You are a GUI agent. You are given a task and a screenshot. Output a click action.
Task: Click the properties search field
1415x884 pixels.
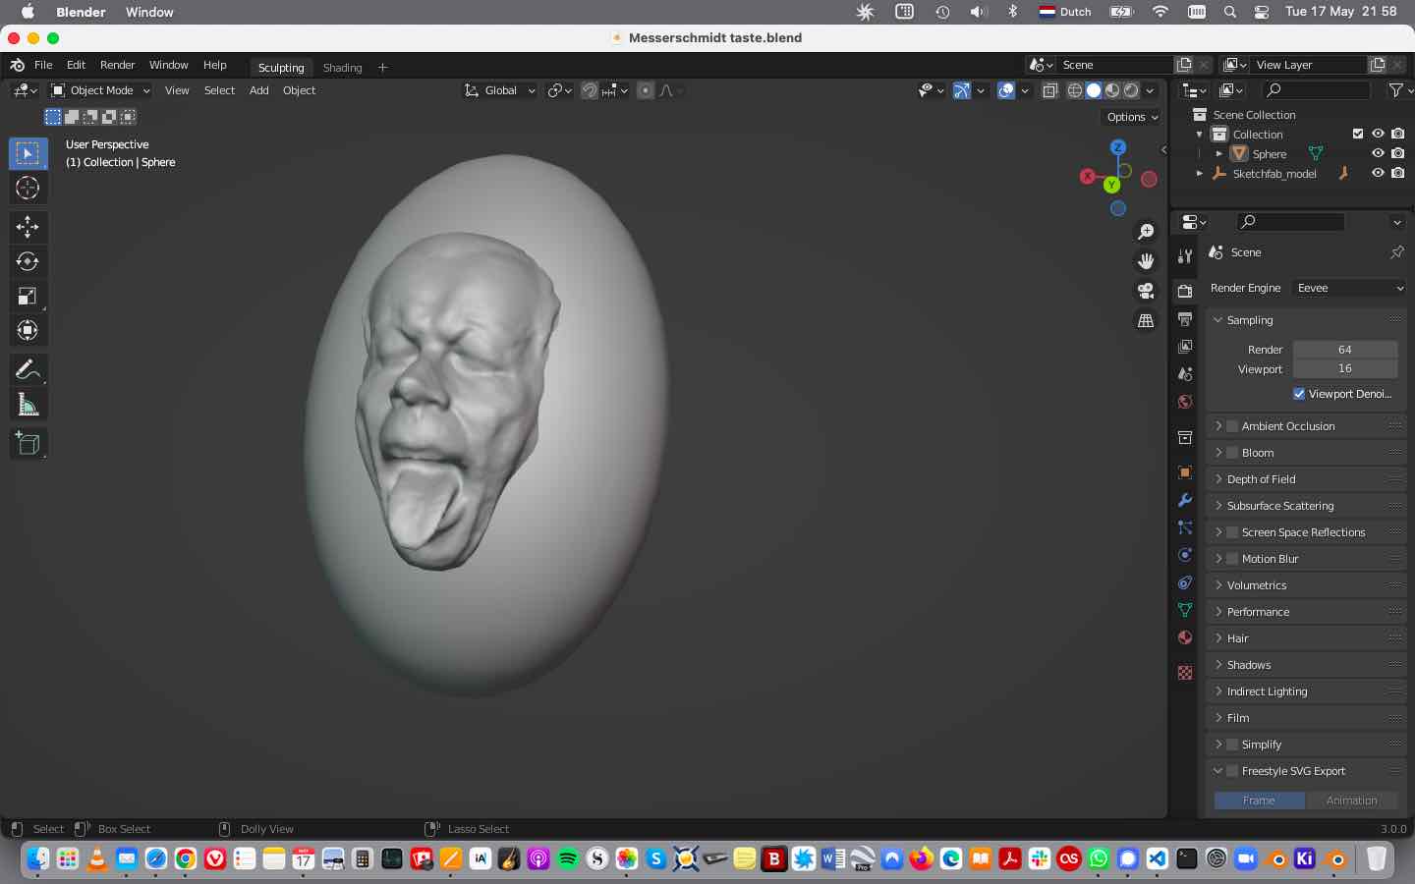pyautogui.click(x=1290, y=222)
